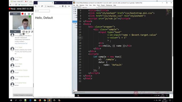
Task: Bookmark this page with the star icon
Action: point(65,6)
